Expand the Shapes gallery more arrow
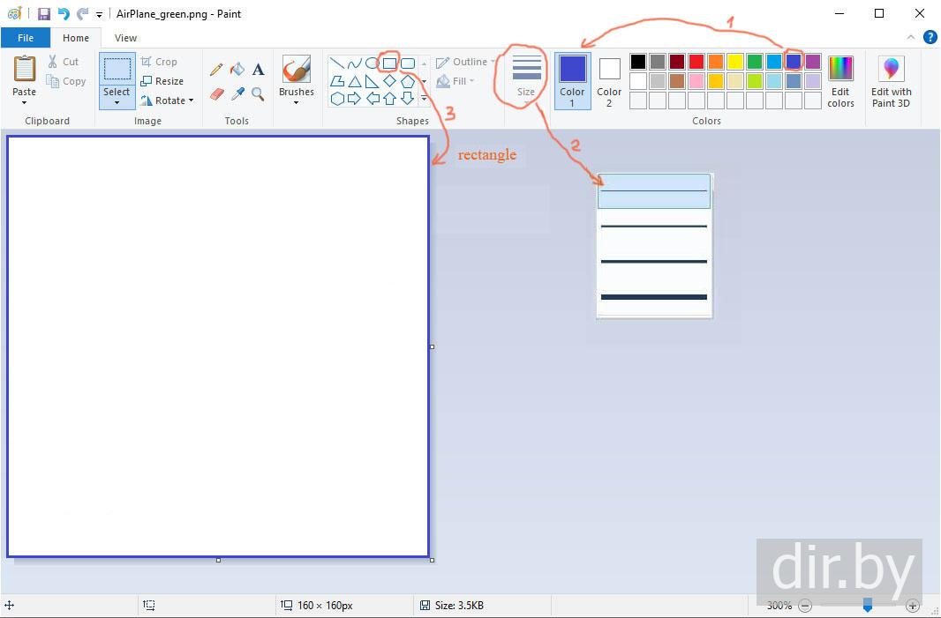This screenshot has height=618, width=941. (x=425, y=99)
